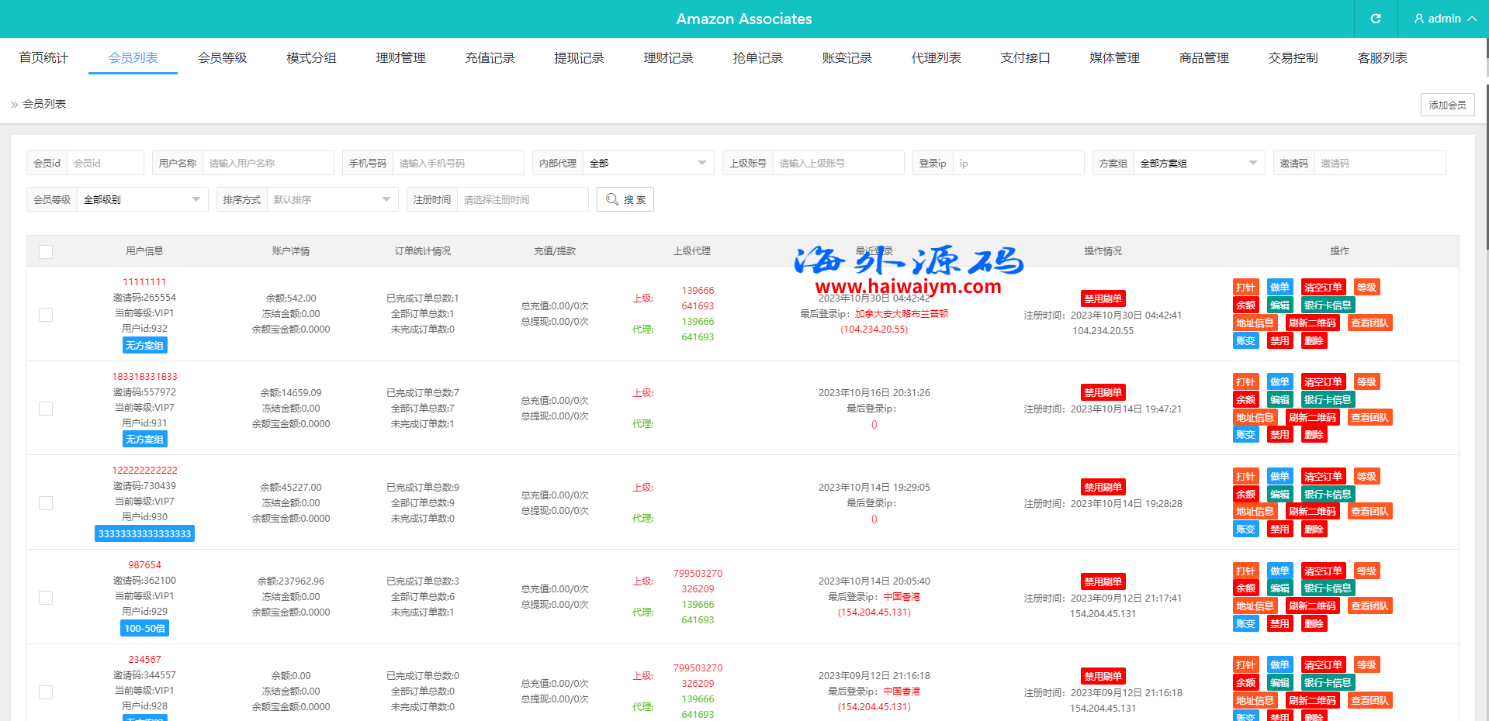Click 做单 for user 183318331833
This screenshot has height=721, width=1489.
[1280, 382]
